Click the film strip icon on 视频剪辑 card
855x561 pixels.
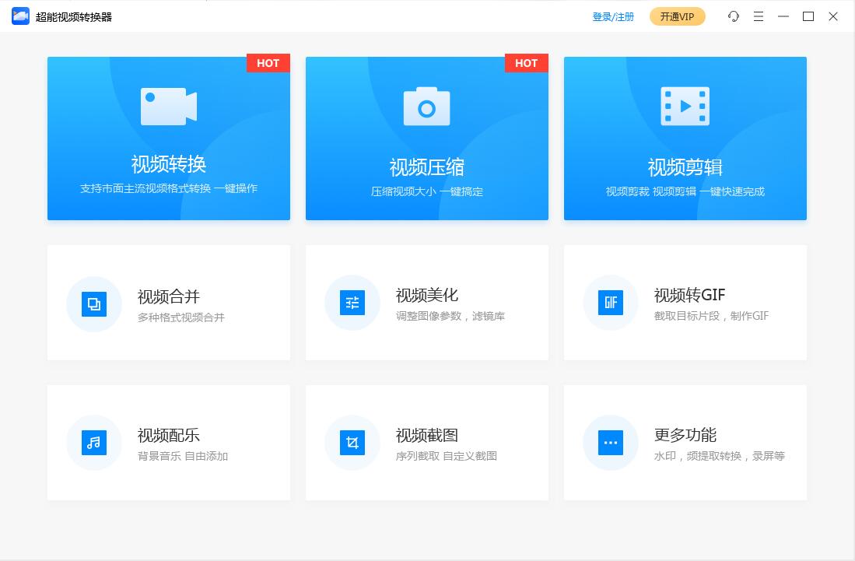[x=685, y=107]
